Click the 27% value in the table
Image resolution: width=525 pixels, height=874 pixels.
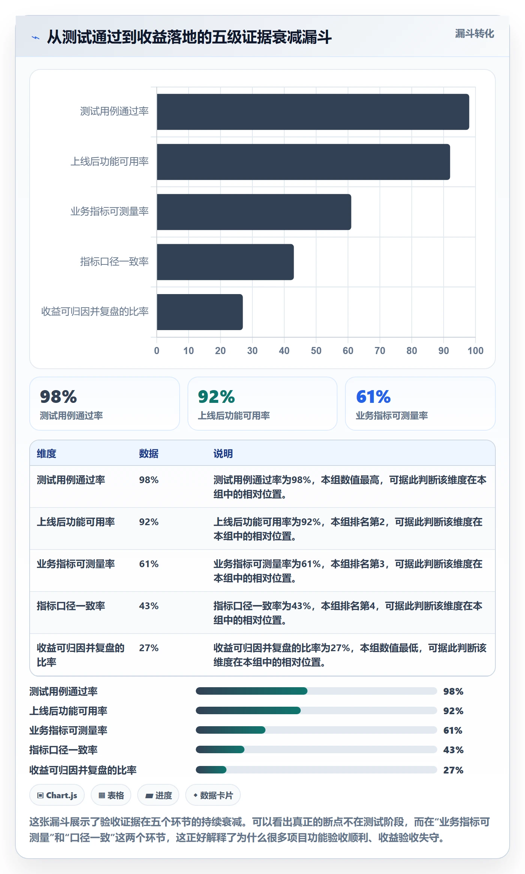click(149, 648)
